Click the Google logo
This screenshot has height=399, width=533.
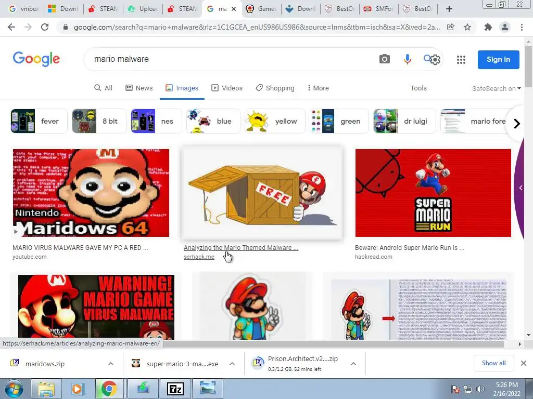[36, 59]
